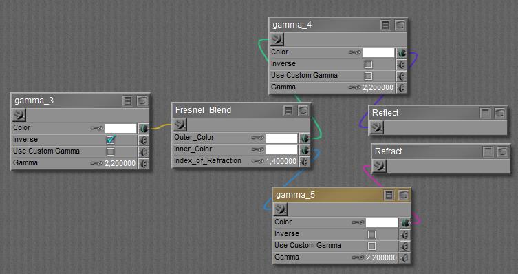518x274 pixels.
Task: Click the gamma_3 Gamma value 2,200000
Action: 120,164
